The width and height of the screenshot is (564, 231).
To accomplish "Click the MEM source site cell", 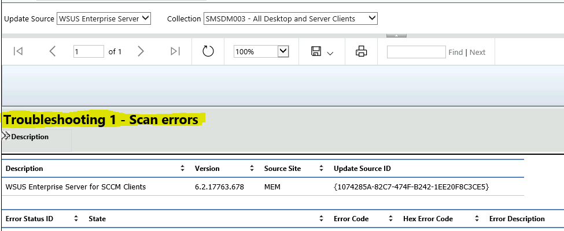I will click(272, 187).
